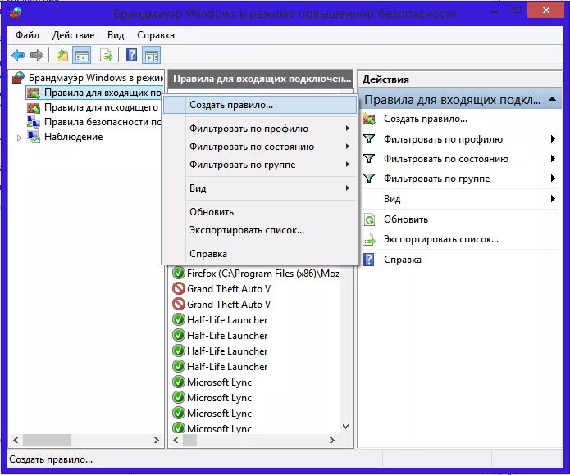Click the firewall globe icon at tree root

18,78
